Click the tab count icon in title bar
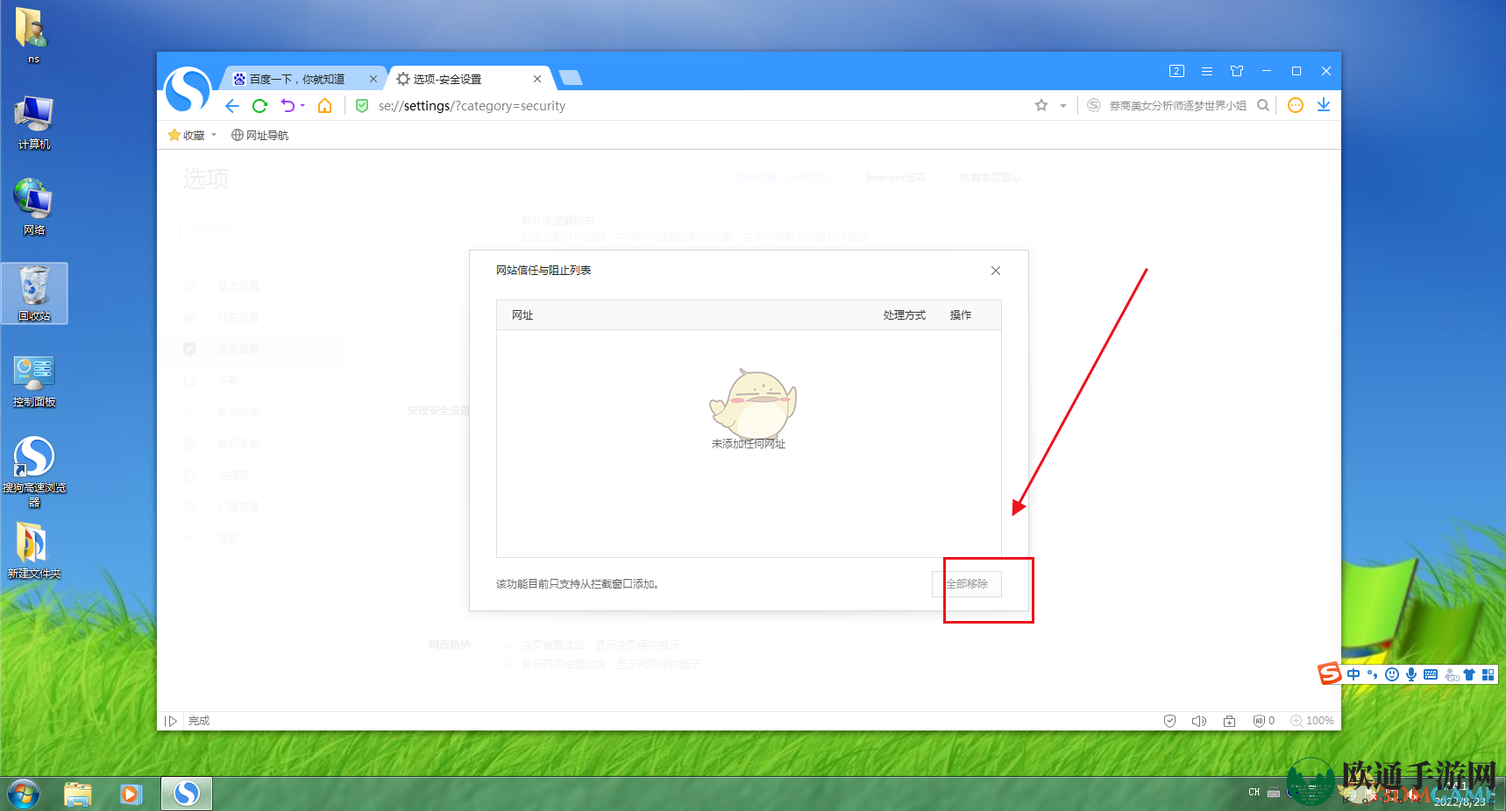 [x=1176, y=71]
